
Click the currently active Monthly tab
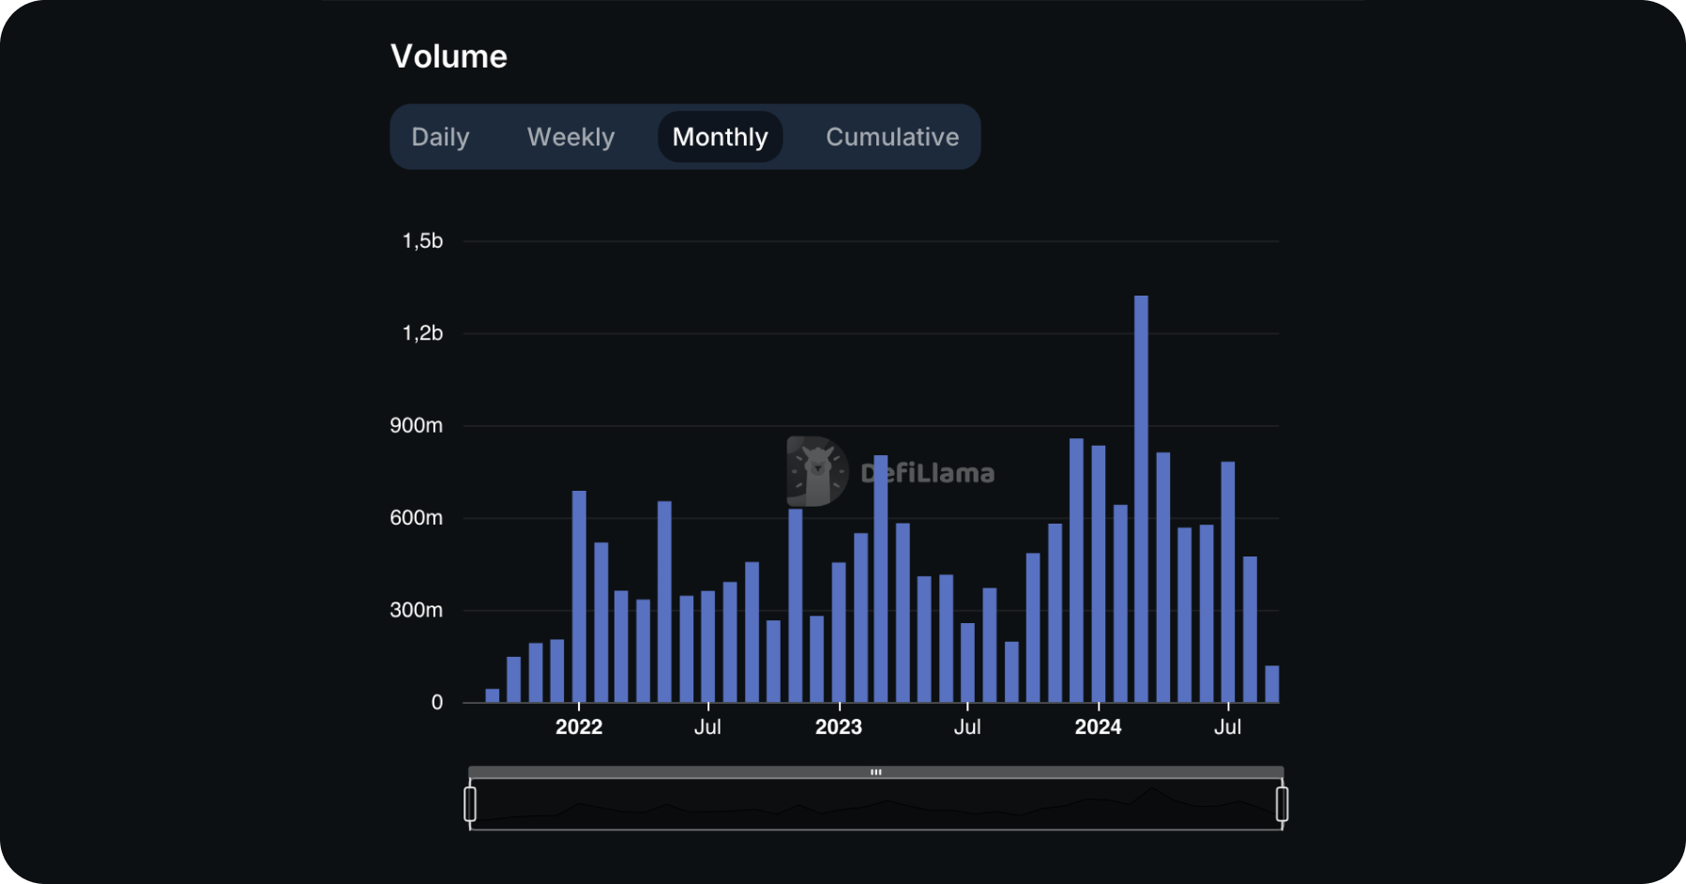click(x=719, y=137)
